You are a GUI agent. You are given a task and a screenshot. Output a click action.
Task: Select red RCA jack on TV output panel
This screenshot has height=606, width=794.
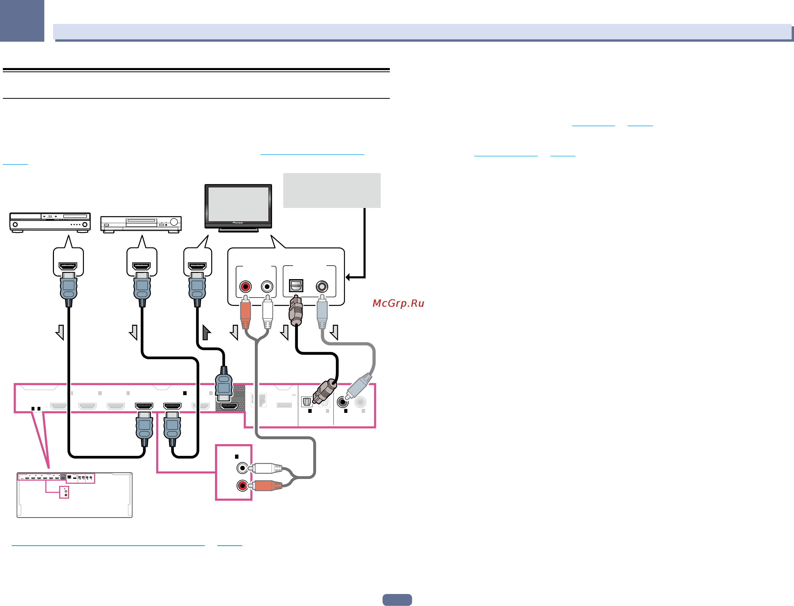coord(245,287)
